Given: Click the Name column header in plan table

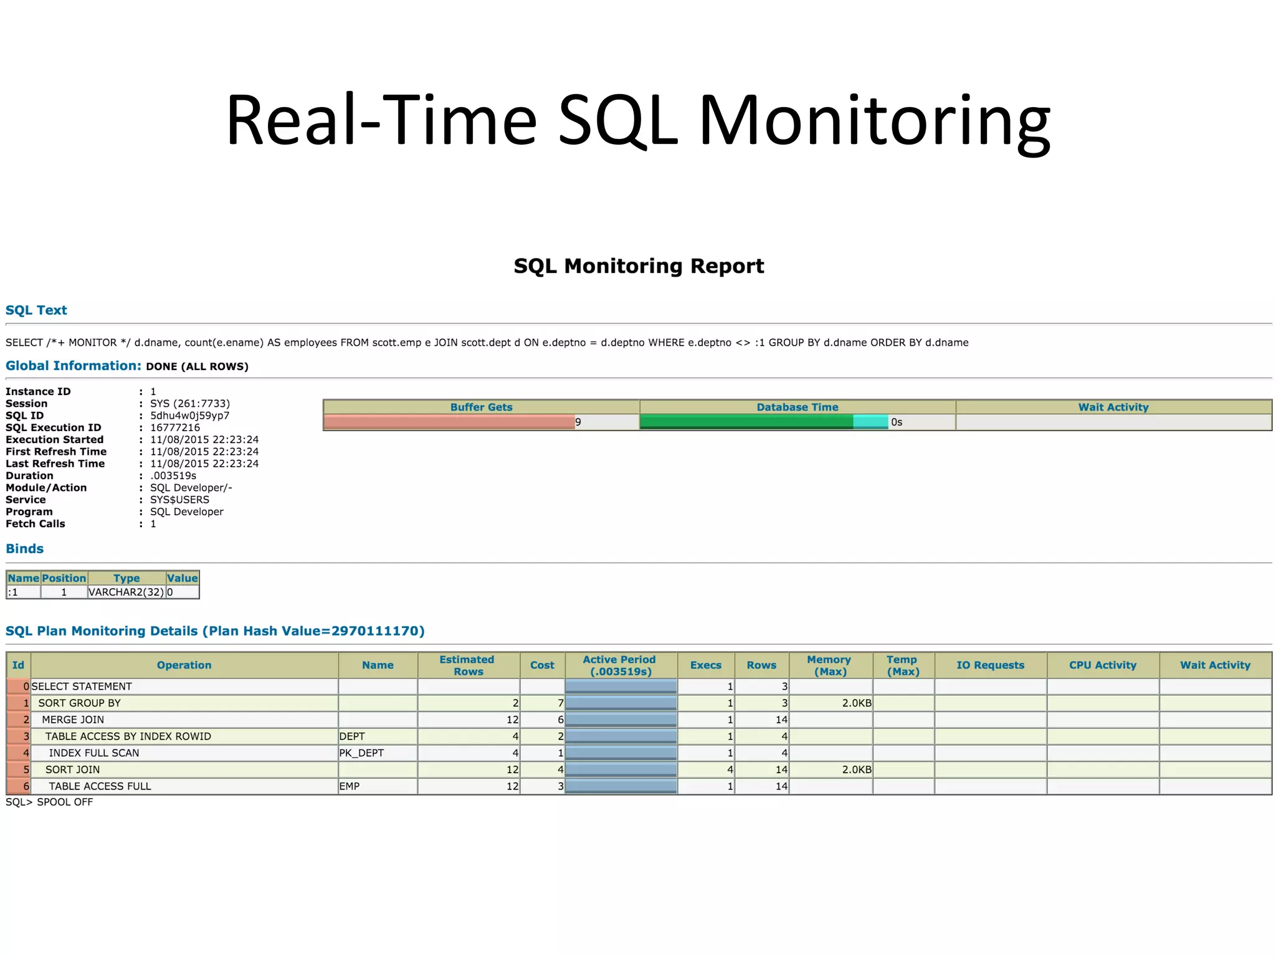Looking at the screenshot, I should point(378,665).
